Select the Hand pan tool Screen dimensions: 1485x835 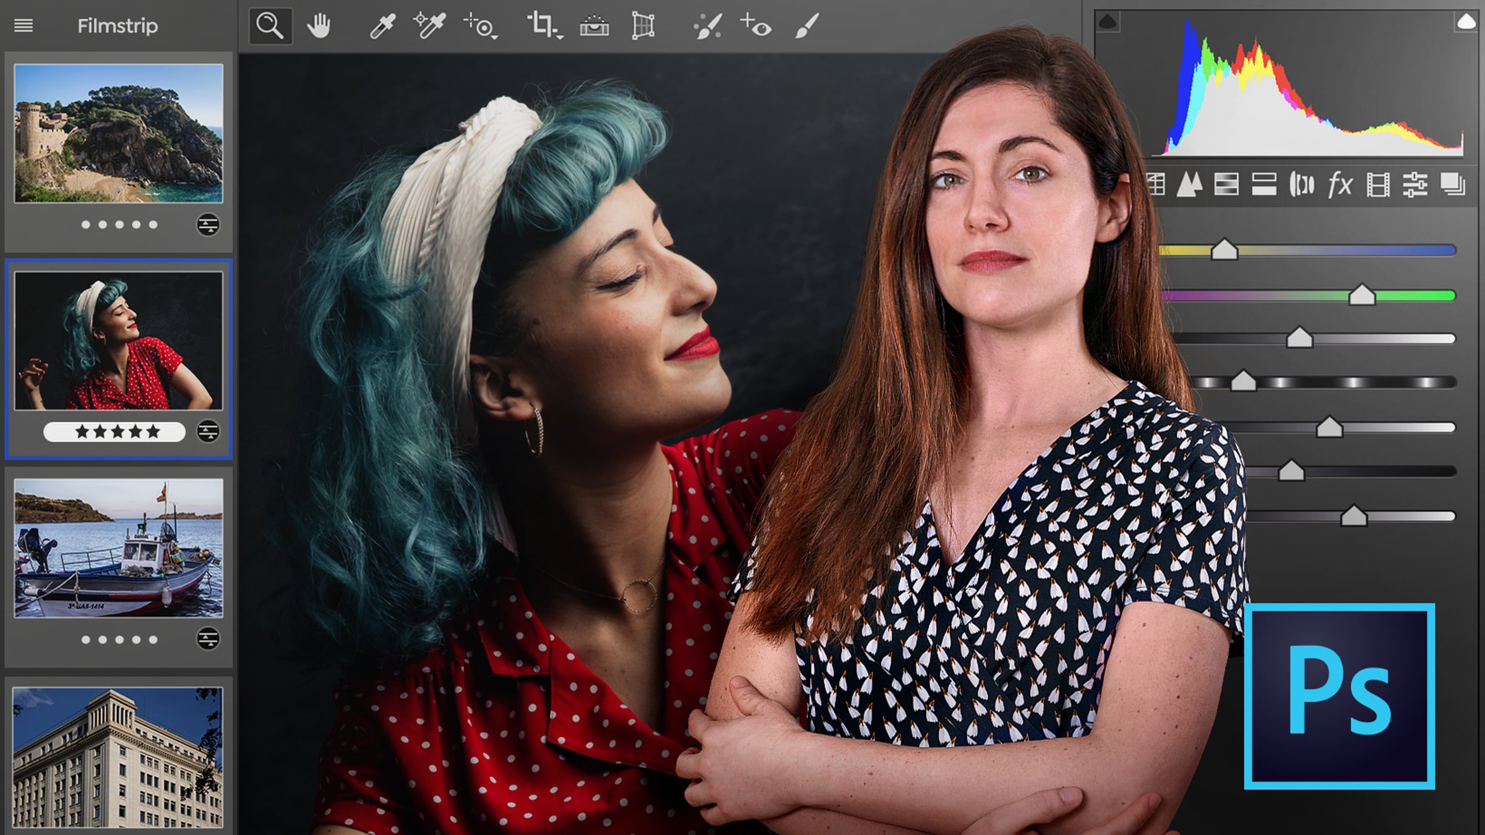[x=319, y=26]
